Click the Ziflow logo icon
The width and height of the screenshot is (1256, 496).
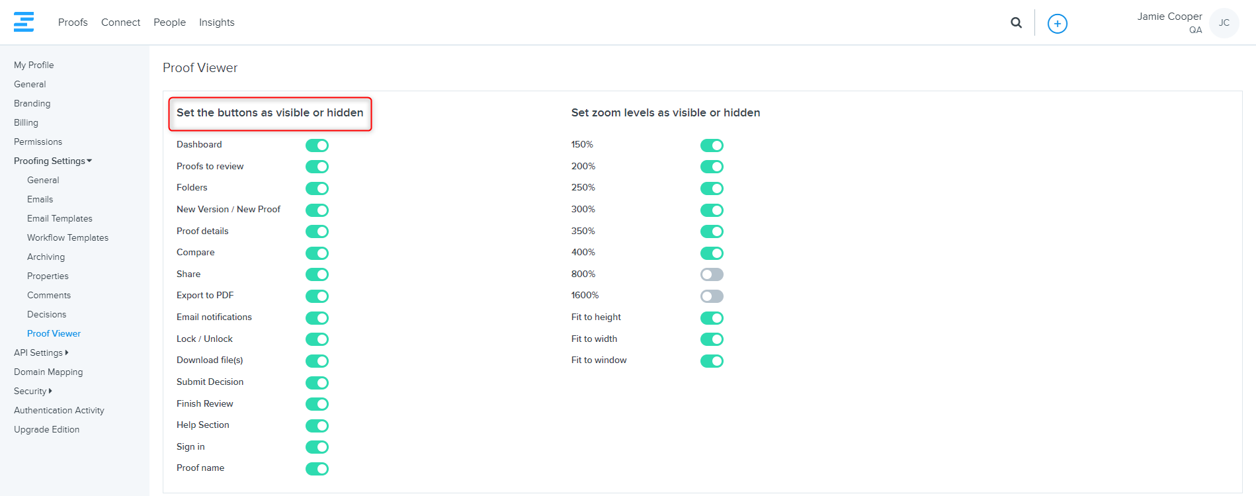24,22
